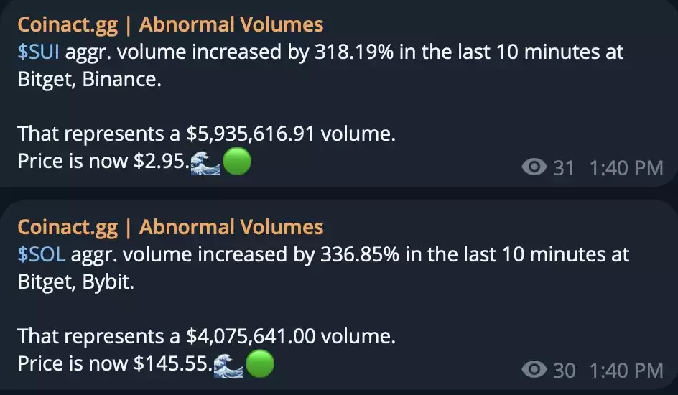Open channel name in first SUI message
The image size is (678, 395).
(170, 24)
